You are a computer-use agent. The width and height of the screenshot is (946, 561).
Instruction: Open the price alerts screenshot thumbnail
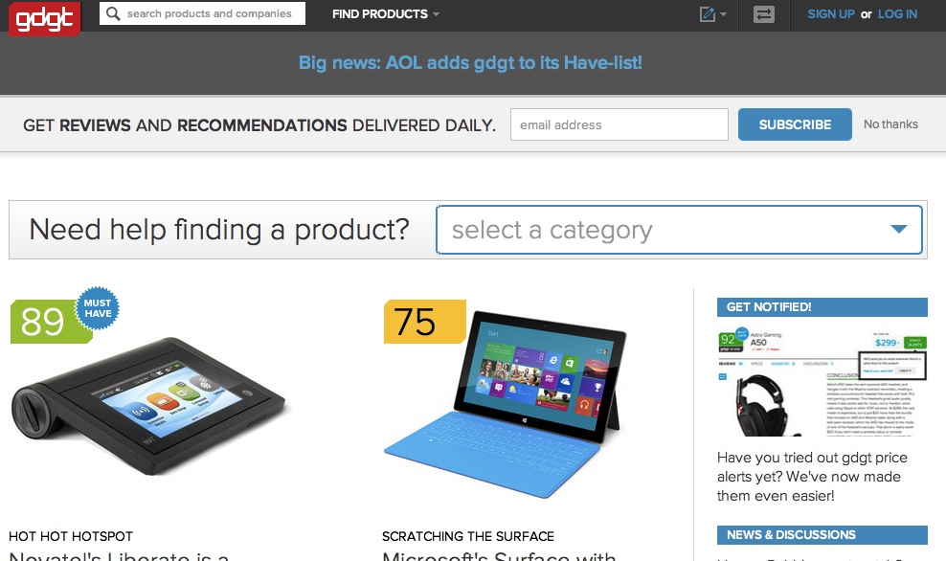[x=822, y=382]
